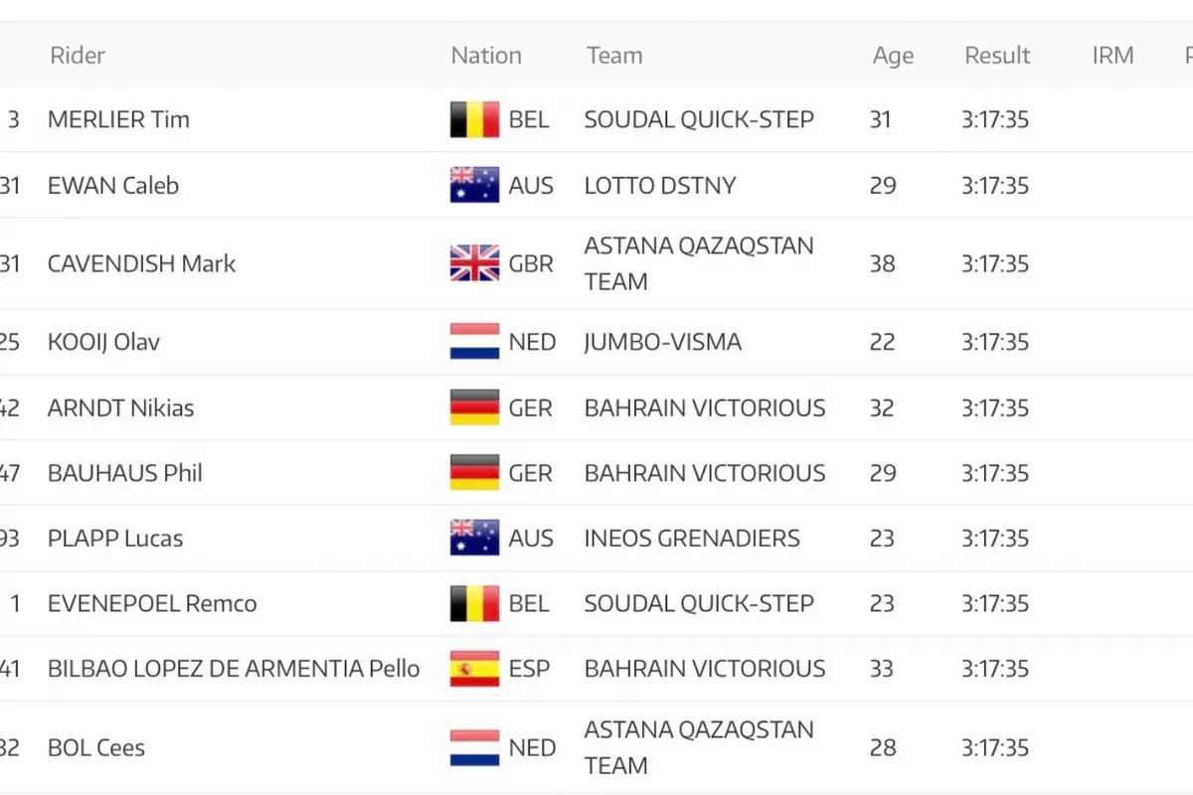
Task: Sort riders by the Age column header
Action: (x=893, y=56)
